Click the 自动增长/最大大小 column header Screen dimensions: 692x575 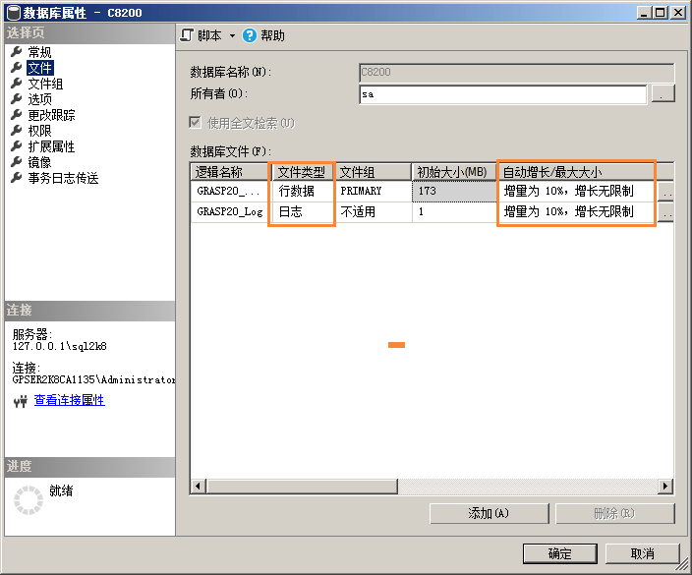[576, 172]
